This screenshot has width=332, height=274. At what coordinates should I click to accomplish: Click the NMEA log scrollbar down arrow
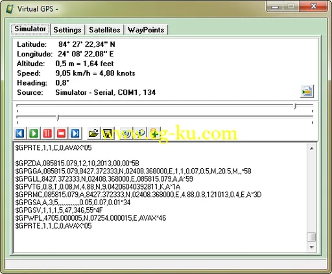tap(311, 247)
